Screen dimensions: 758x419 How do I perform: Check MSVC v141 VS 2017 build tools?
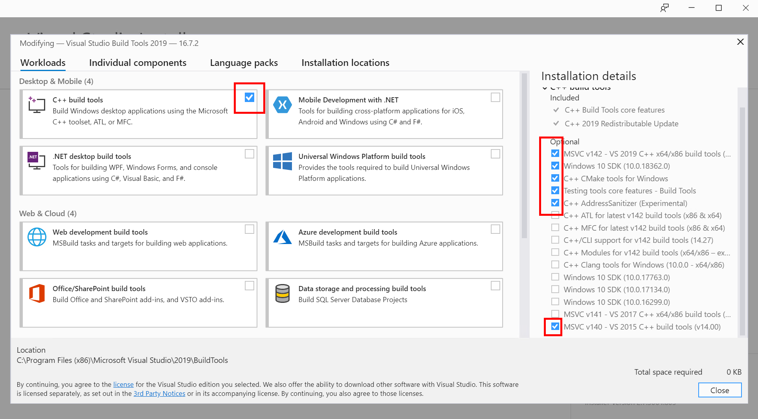click(555, 314)
